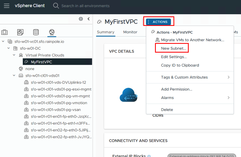Switch to the Monitor tab
241x157 pixels.
(x=130, y=32)
